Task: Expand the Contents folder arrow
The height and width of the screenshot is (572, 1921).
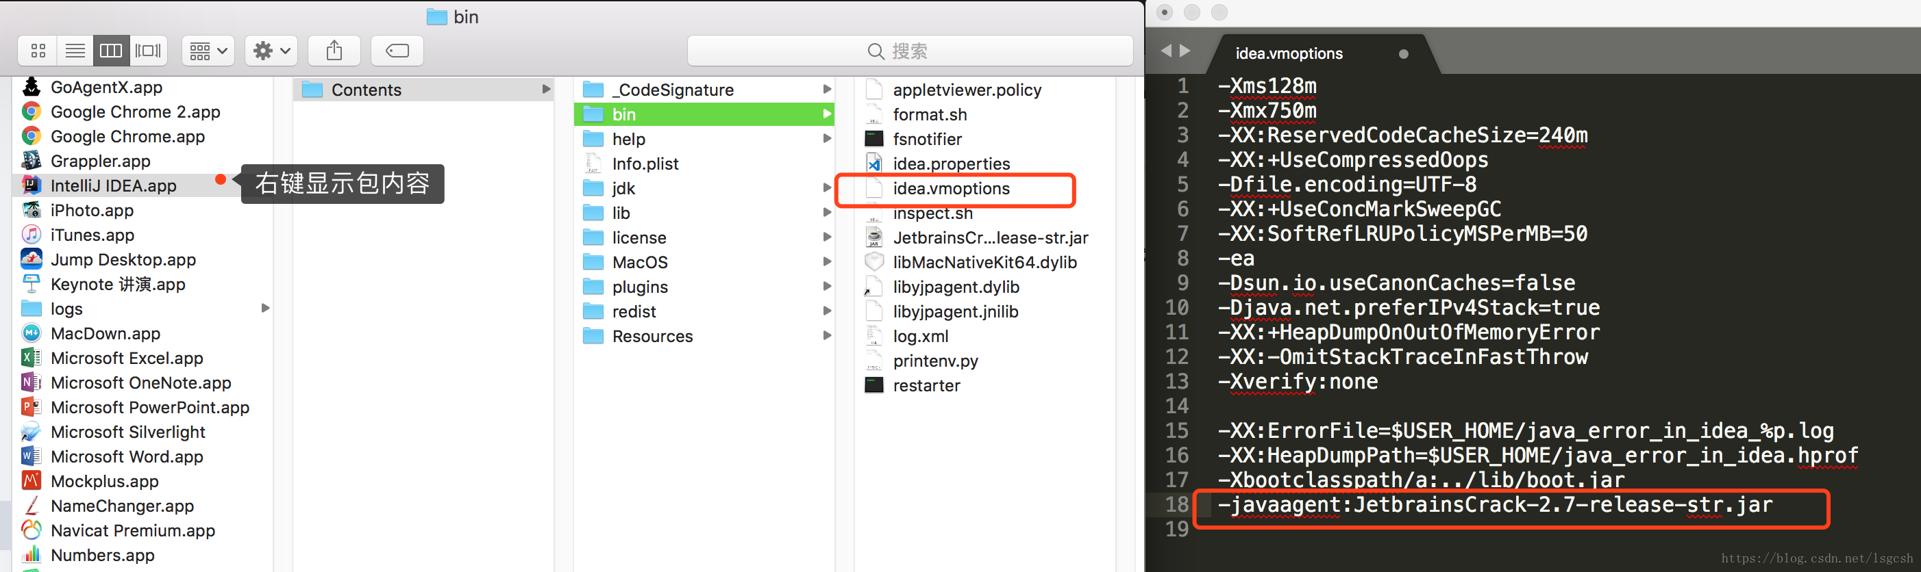Action: (546, 90)
